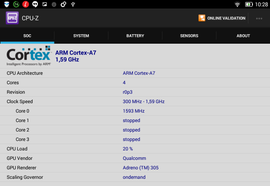Select the Core 0 label
The height and width of the screenshot is (186, 270).
click(x=22, y=111)
